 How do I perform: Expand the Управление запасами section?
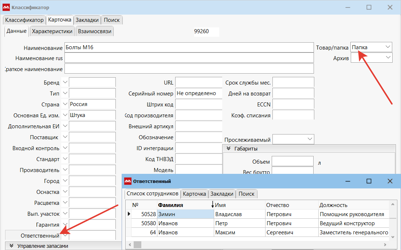[x=11, y=246]
